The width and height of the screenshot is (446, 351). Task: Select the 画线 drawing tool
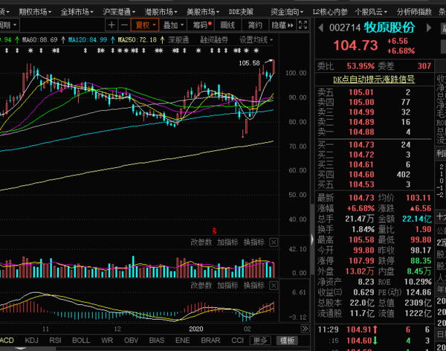[228, 25]
